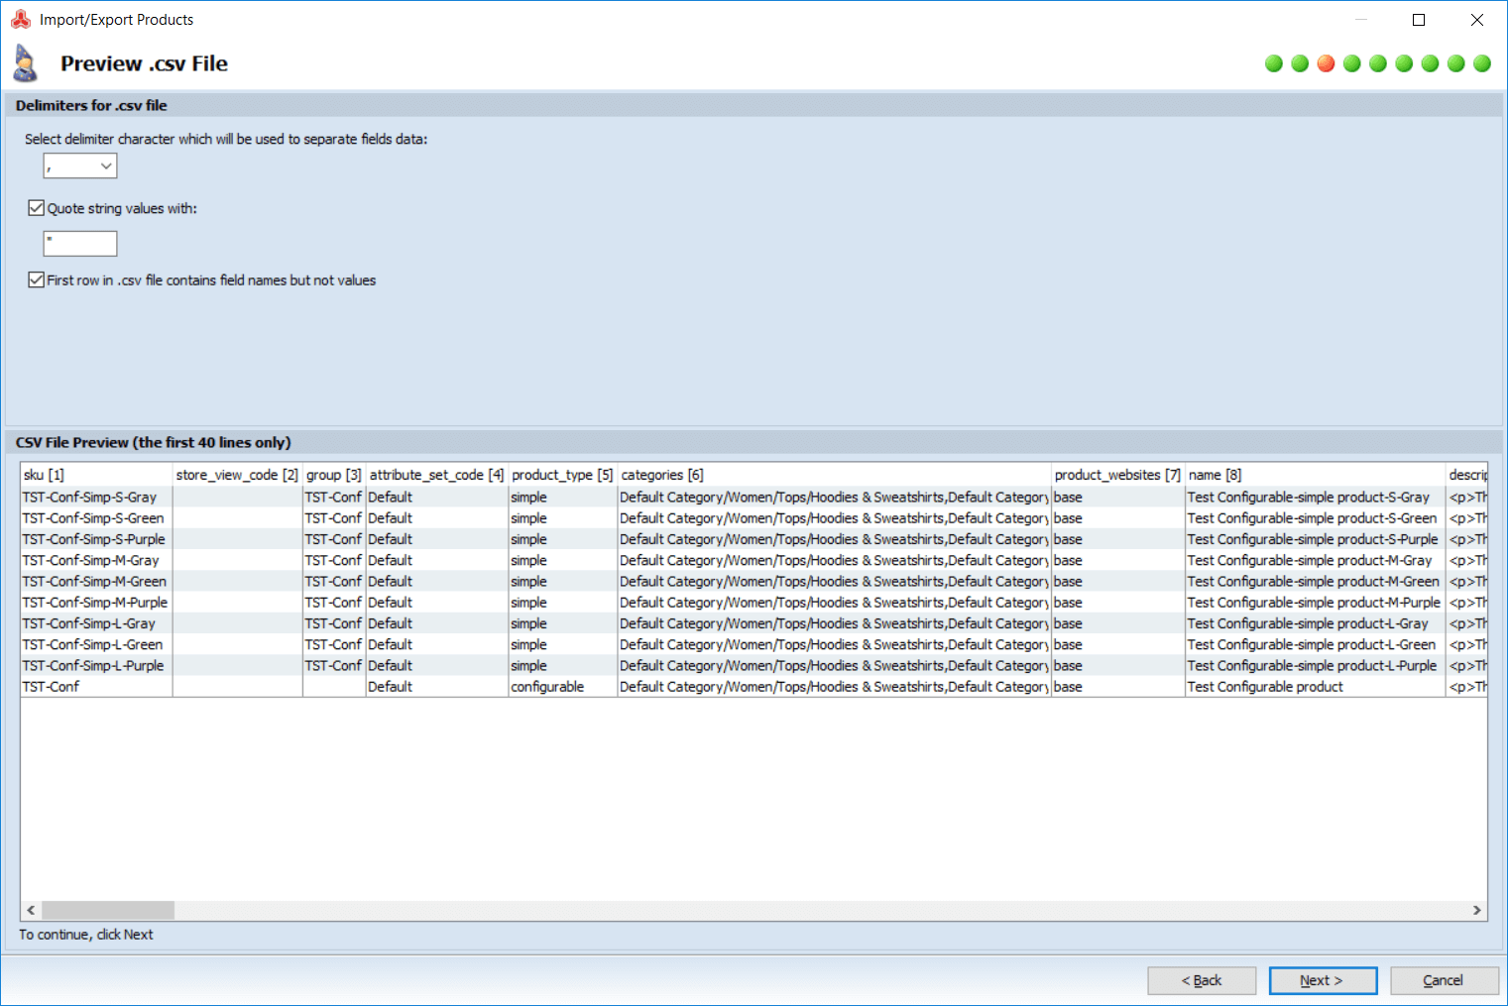This screenshot has width=1508, height=1006.
Task: Click the first green step indicator dot
Action: tap(1274, 63)
